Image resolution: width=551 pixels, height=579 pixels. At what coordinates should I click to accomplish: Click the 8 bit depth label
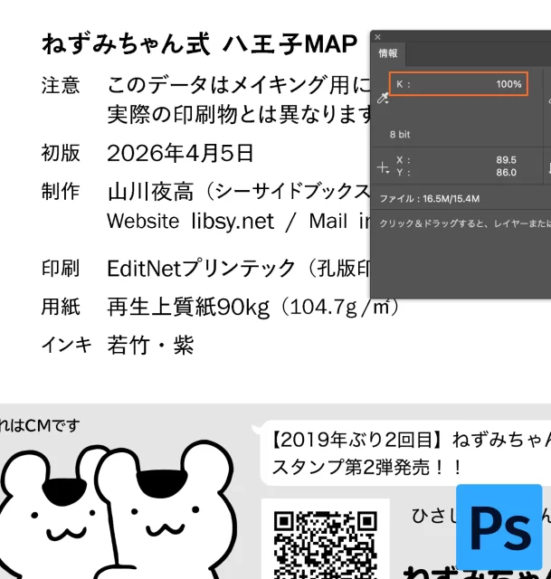point(400,134)
